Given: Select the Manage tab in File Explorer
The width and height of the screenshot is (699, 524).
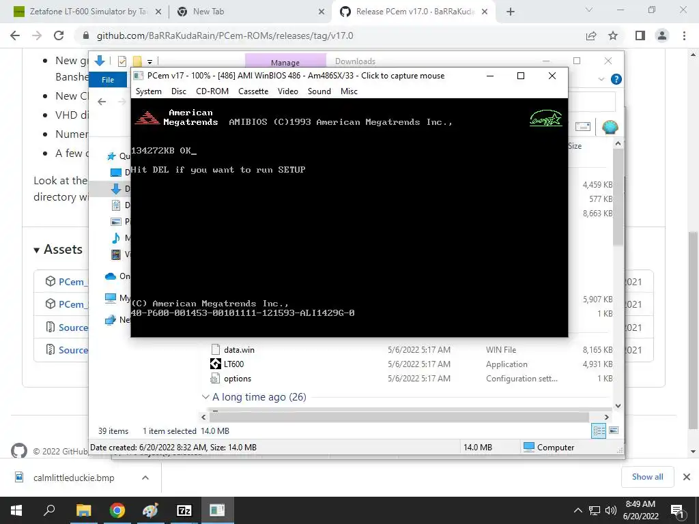Looking at the screenshot, I should click(x=285, y=62).
